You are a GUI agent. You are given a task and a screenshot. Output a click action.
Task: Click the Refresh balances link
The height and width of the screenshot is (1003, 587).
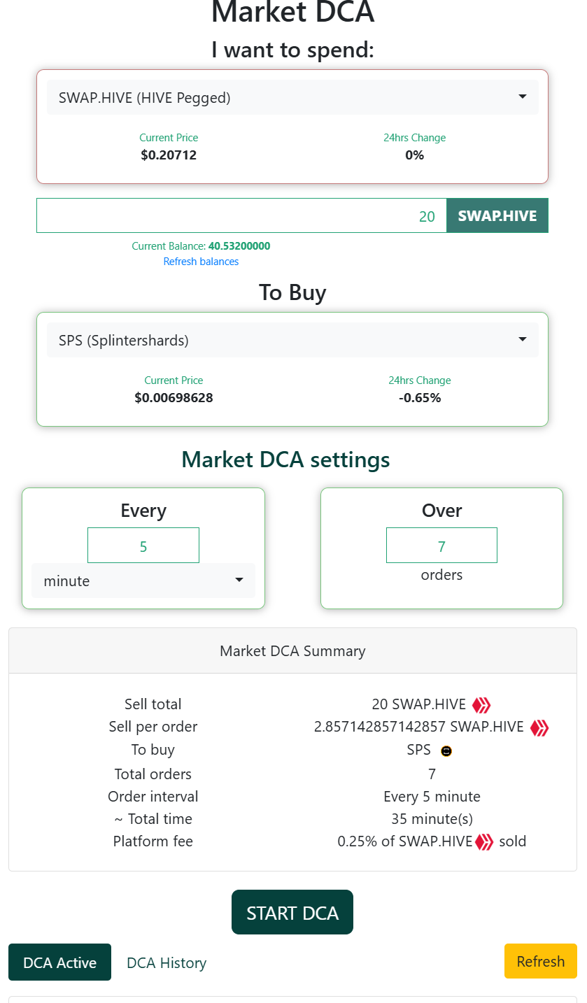[201, 262]
